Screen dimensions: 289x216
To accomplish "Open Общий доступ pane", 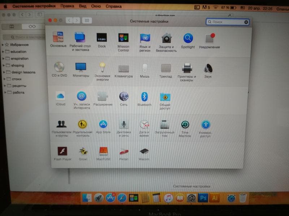I will point(165,101).
